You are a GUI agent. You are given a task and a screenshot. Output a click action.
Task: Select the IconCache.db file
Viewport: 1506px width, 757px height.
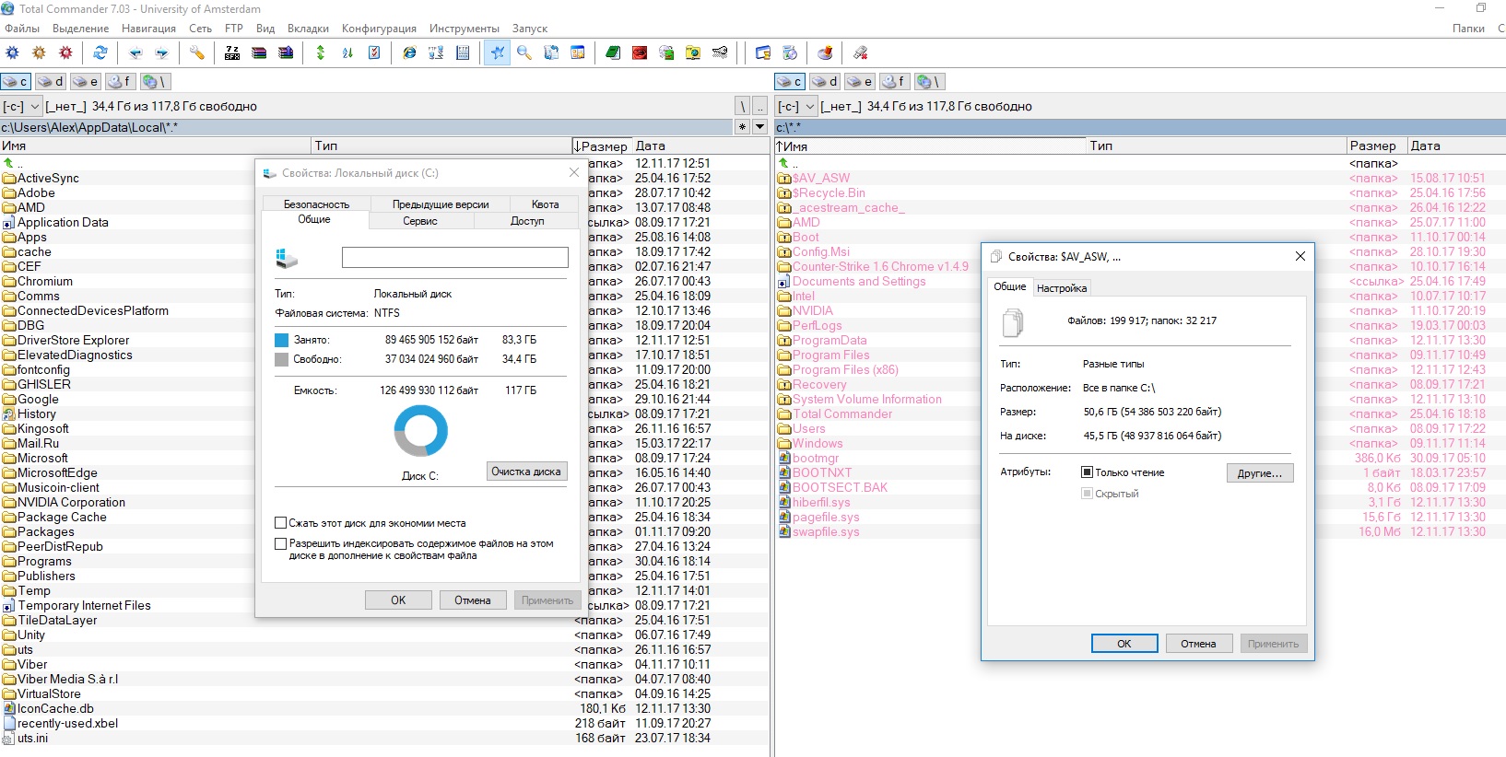(x=55, y=708)
